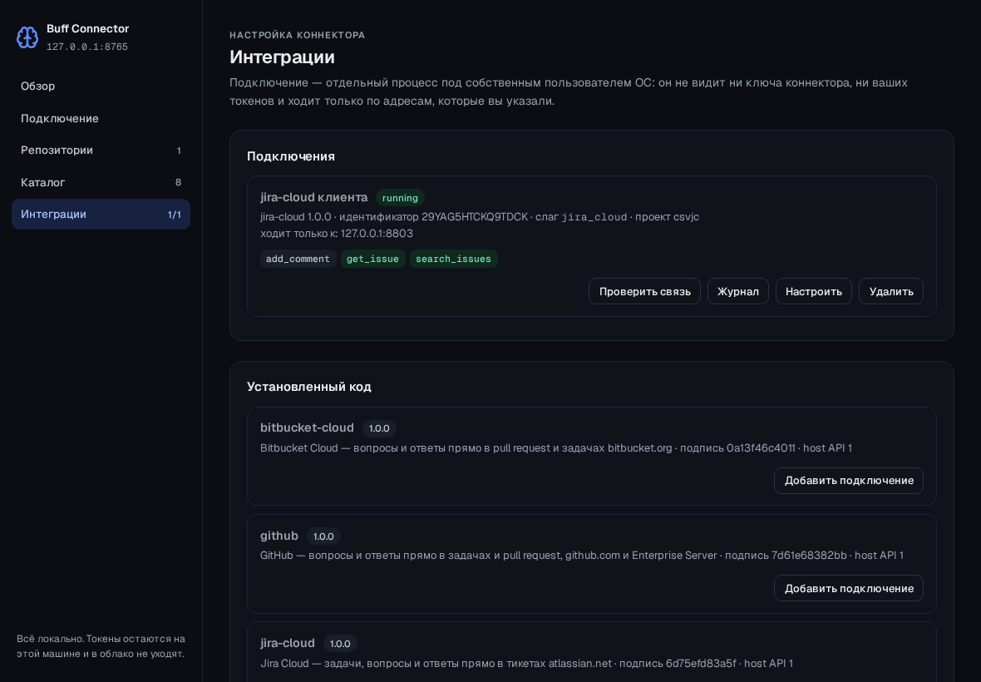
Task: Click the Buff Connector brain logo icon
Action: tap(27, 37)
